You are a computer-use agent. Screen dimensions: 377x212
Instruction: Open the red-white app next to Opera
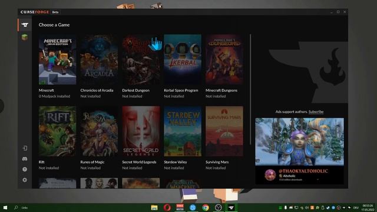180,207
